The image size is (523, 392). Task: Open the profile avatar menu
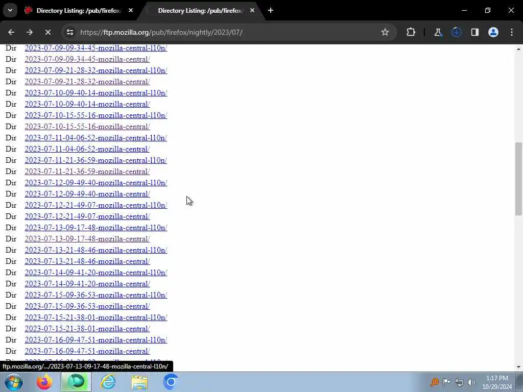pos(493,32)
